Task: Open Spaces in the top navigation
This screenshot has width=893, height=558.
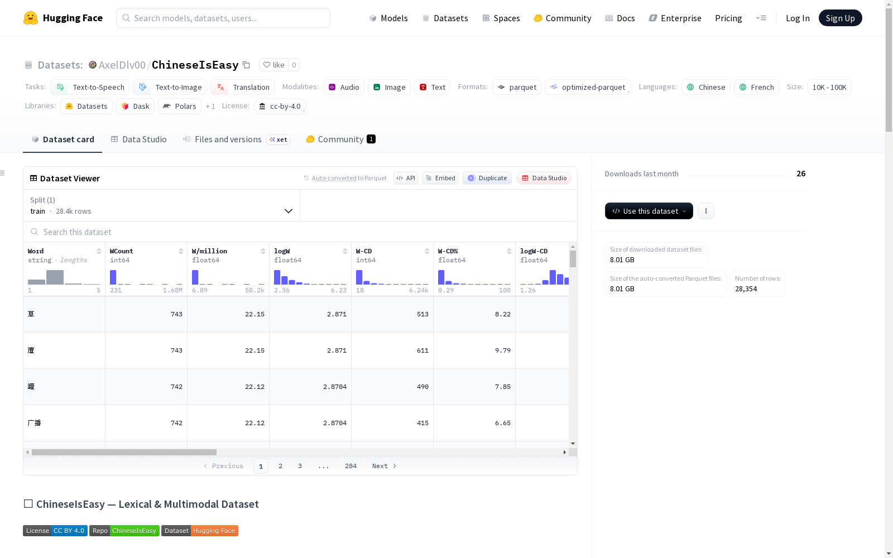Action: pyautogui.click(x=501, y=18)
